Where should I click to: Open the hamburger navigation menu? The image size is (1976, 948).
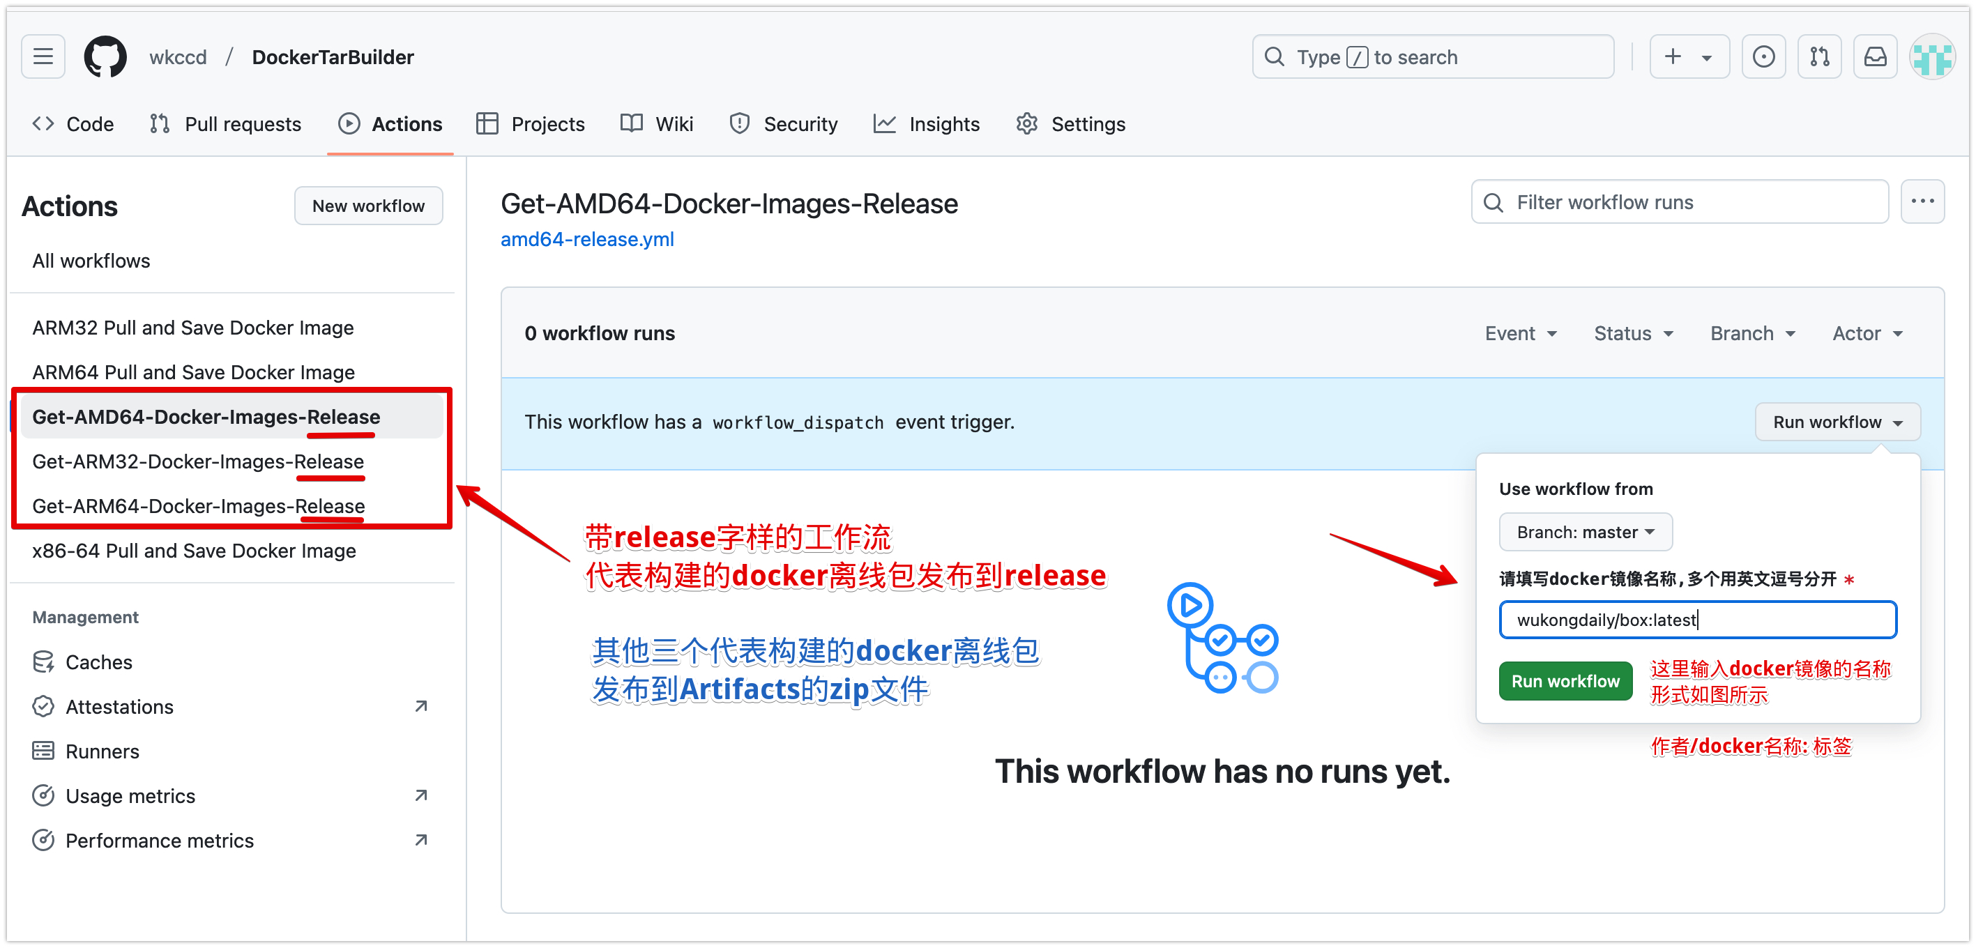click(43, 56)
